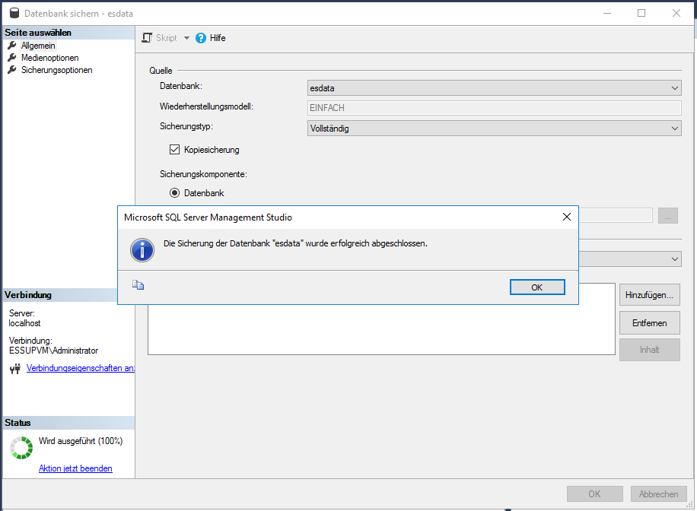Click inside the backup destination list box
The width and height of the screenshot is (697, 511).
click(x=381, y=329)
